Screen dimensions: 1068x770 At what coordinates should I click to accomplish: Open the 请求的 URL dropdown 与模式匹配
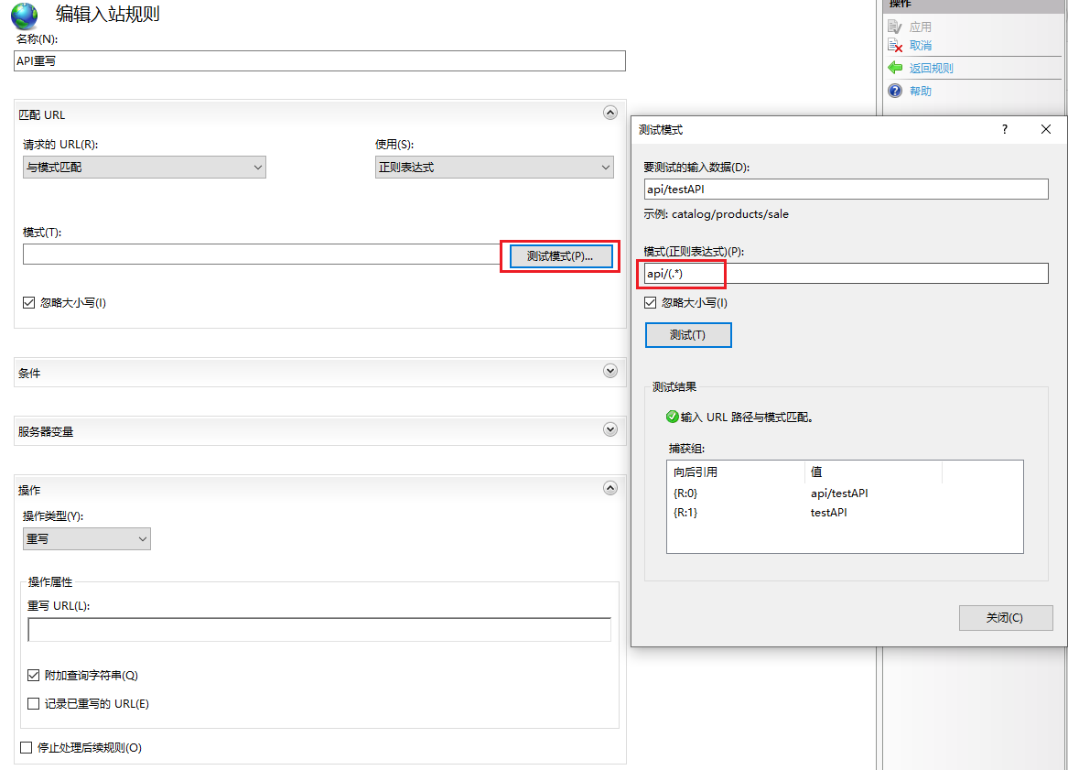pos(145,167)
